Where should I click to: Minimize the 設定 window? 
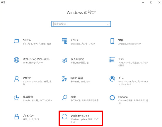click(x=143, y=2)
